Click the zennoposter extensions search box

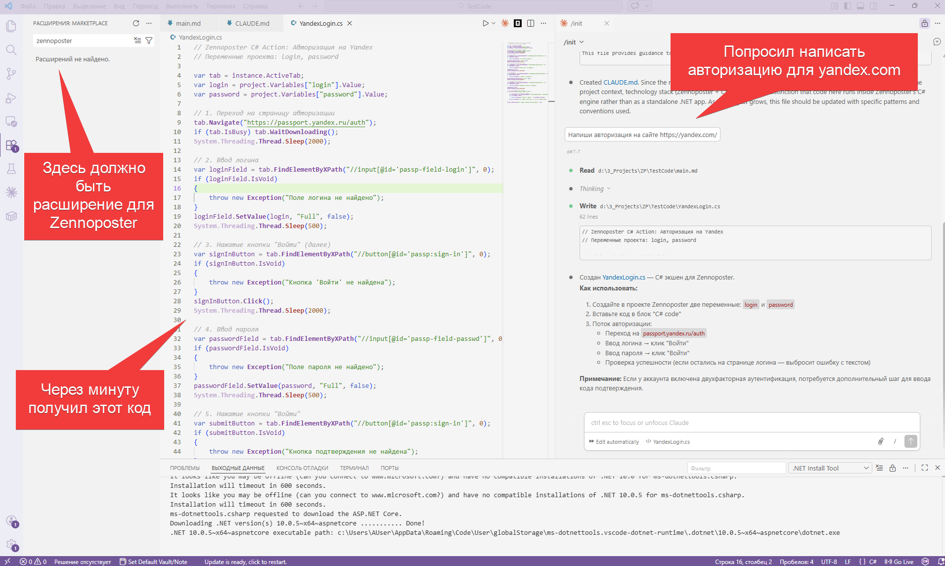[x=83, y=41]
